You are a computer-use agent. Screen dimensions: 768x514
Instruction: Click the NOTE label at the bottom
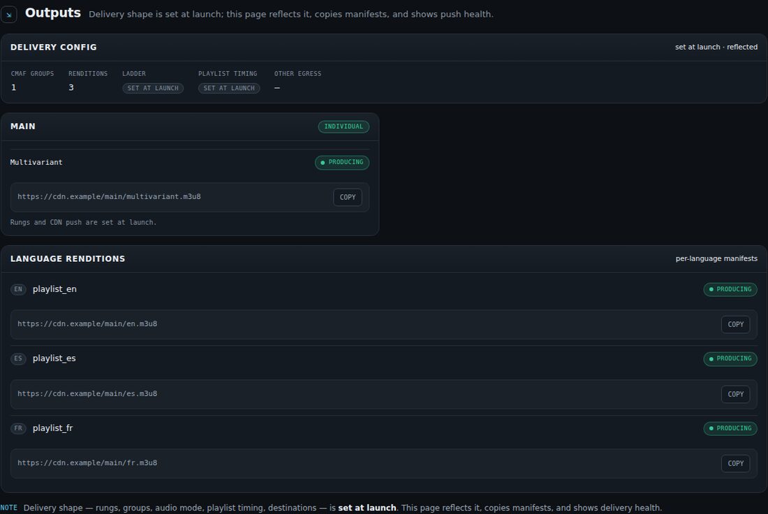(x=9, y=508)
